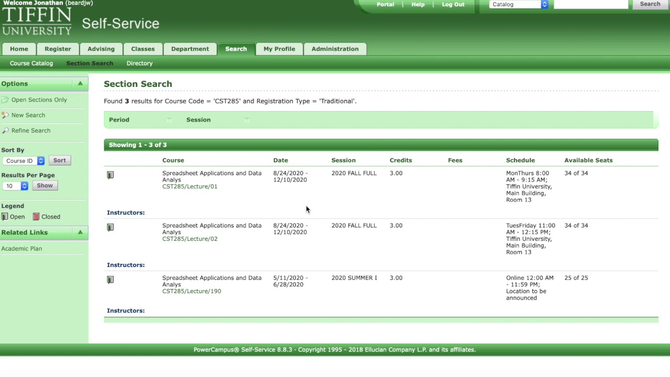Collapse the Options panel

coord(80,84)
